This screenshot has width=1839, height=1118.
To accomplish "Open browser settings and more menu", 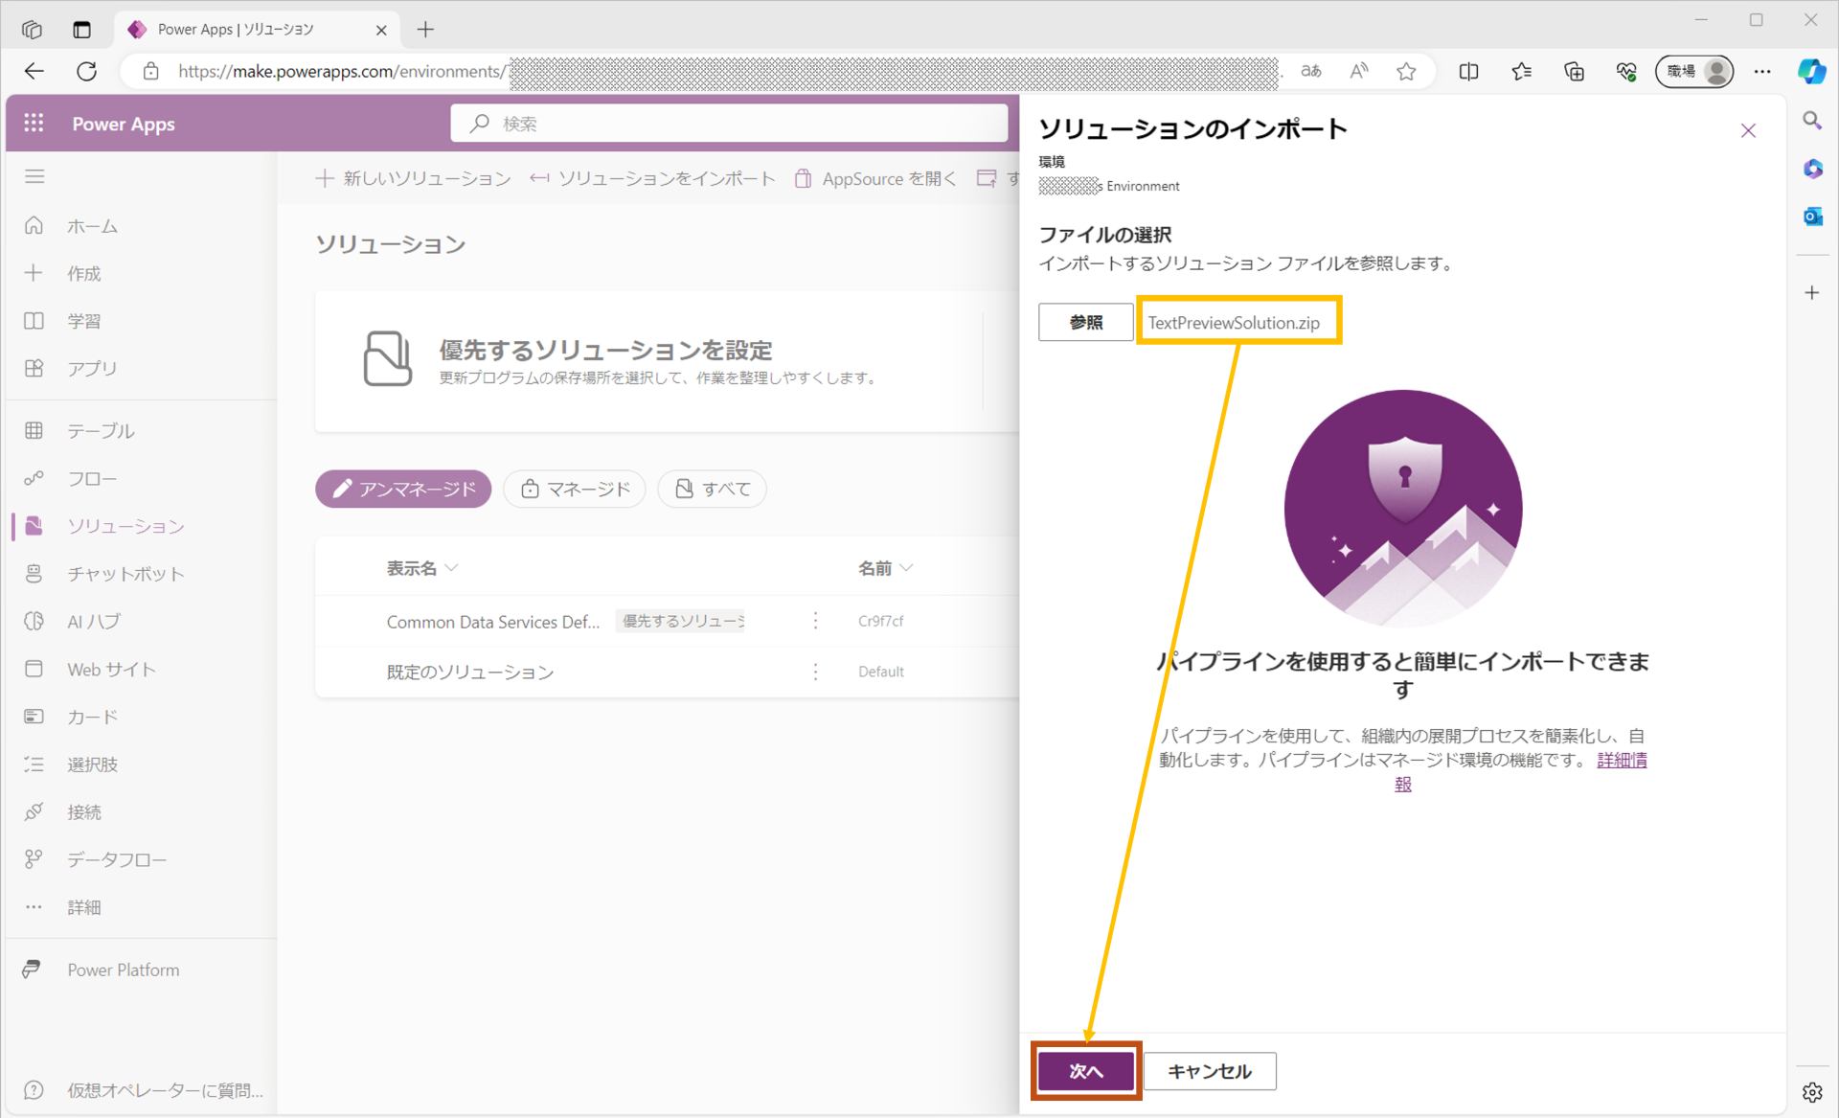I will 1762,71.
